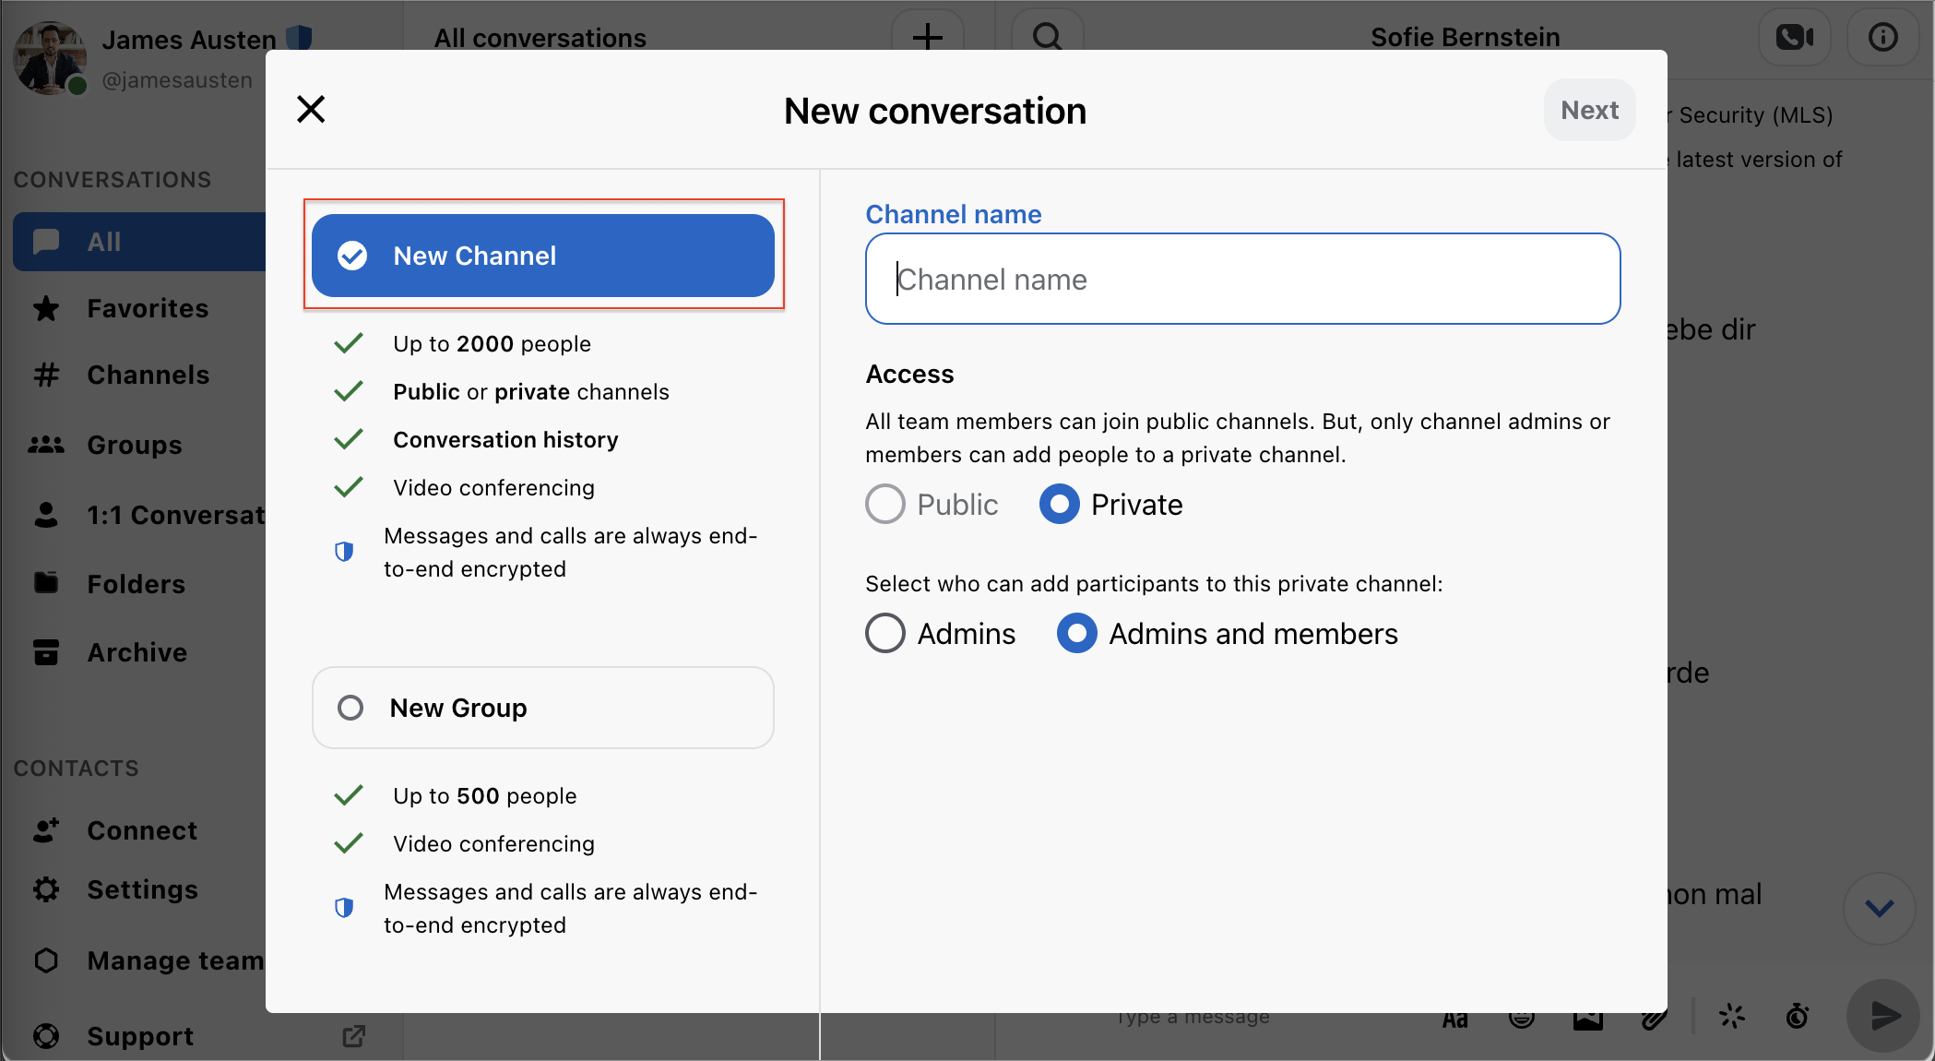Click the Groups people icon
Image resolution: width=1935 pixels, height=1061 pixels.
coord(46,445)
